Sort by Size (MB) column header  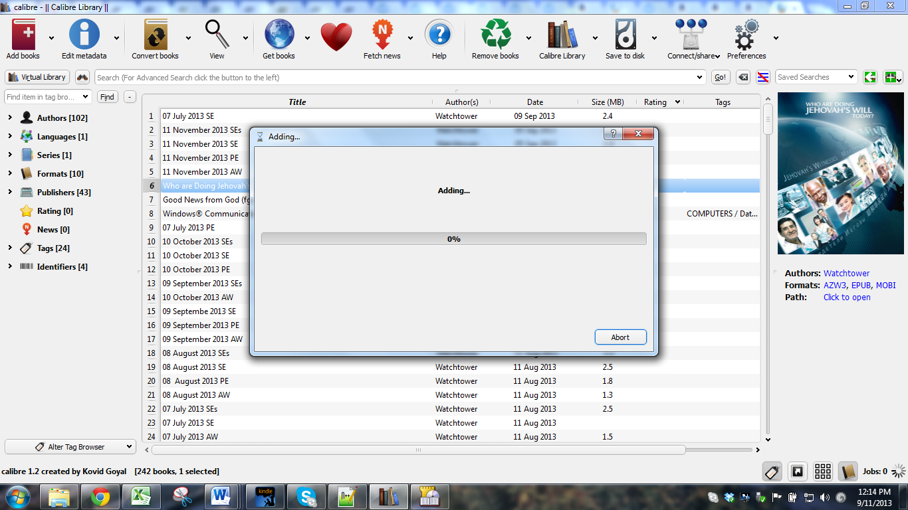[608, 102]
